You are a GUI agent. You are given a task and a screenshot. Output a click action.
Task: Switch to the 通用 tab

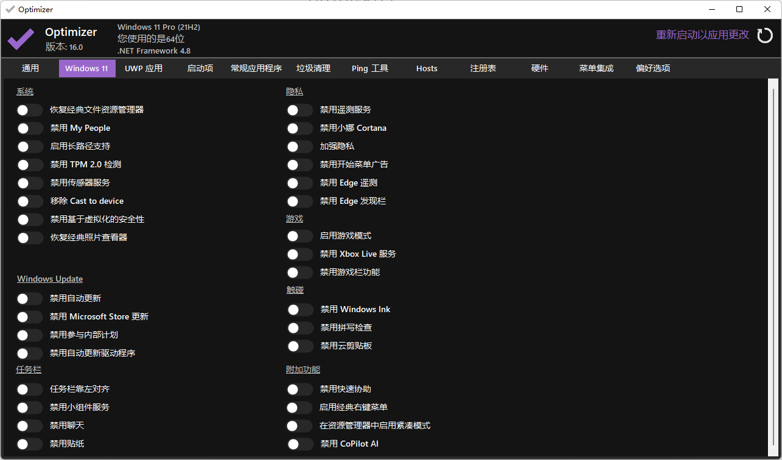(30, 68)
